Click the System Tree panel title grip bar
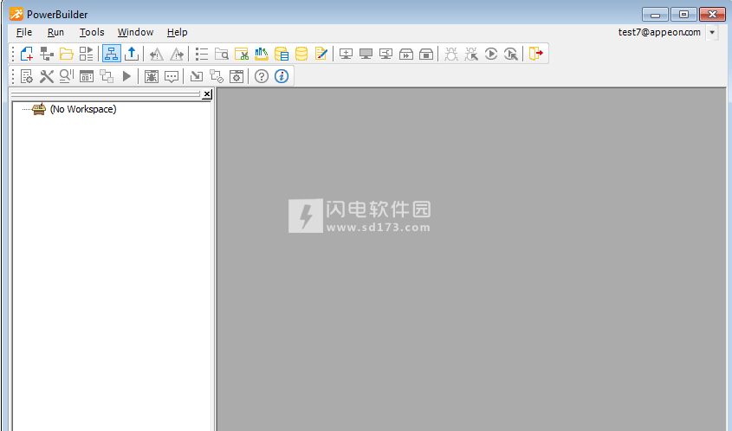The height and width of the screenshot is (431, 732). [106, 94]
